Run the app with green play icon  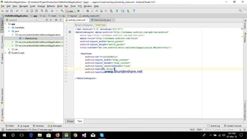tap(79, 11)
